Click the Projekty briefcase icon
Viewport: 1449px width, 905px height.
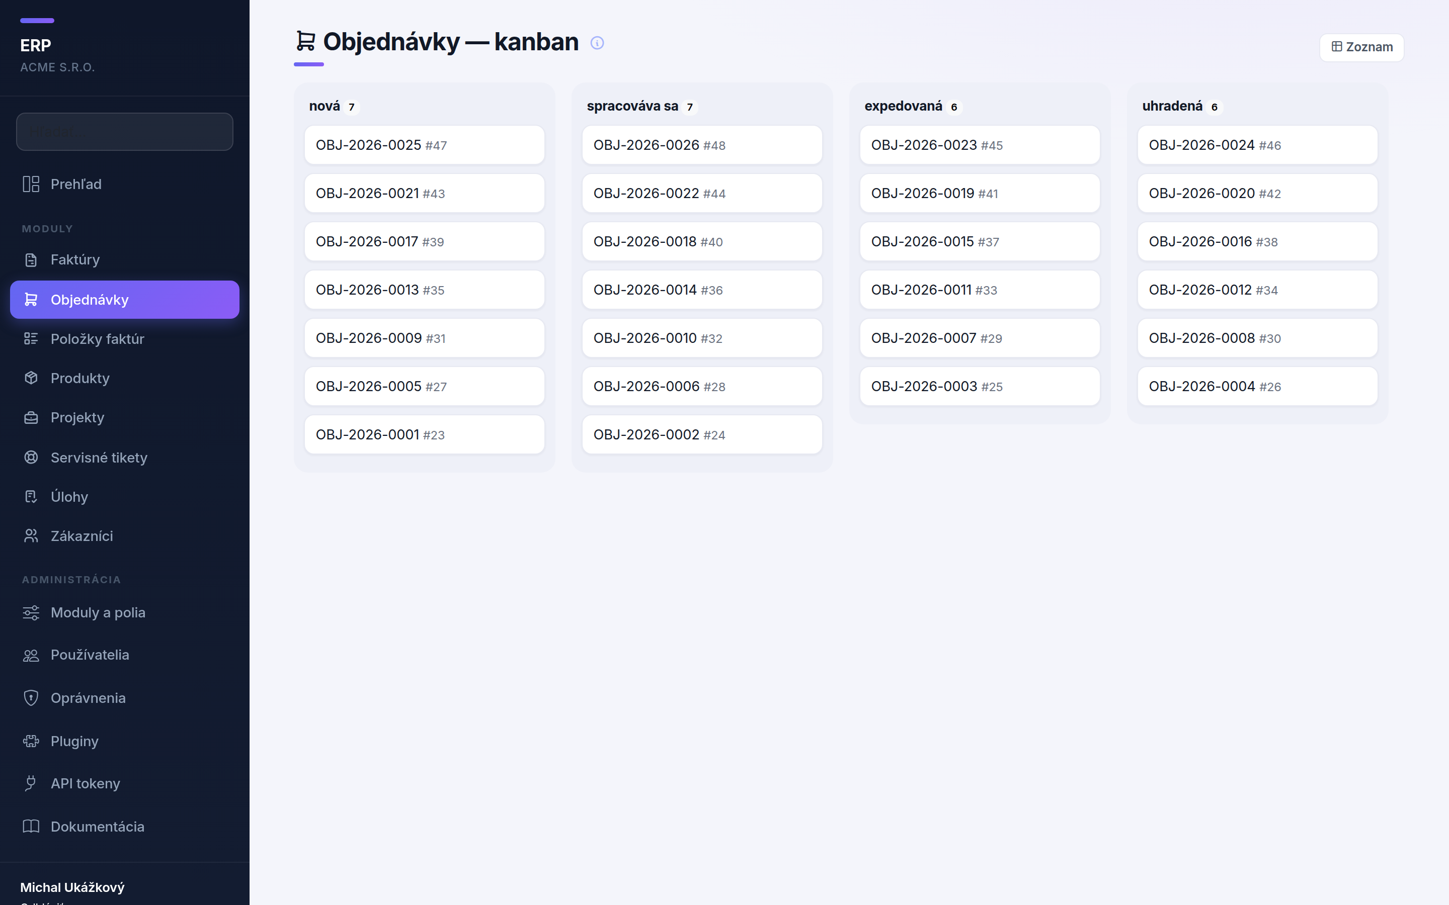click(x=31, y=418)
